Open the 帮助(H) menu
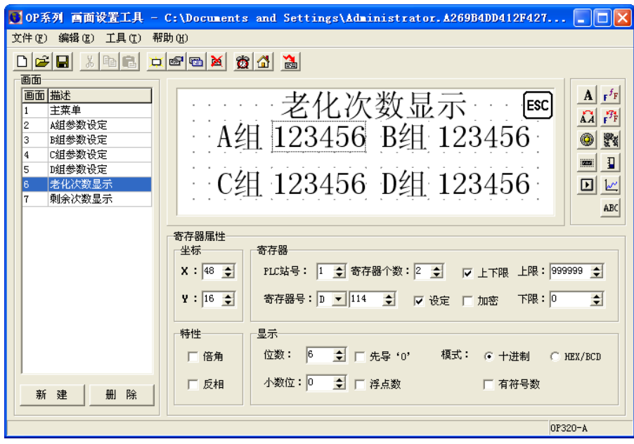The image size is (634, 444). coord(170,39)
